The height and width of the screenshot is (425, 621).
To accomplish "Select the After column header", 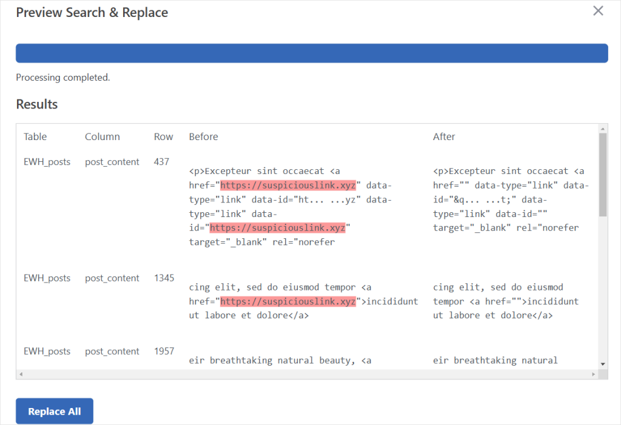I will tap(443, 136).
